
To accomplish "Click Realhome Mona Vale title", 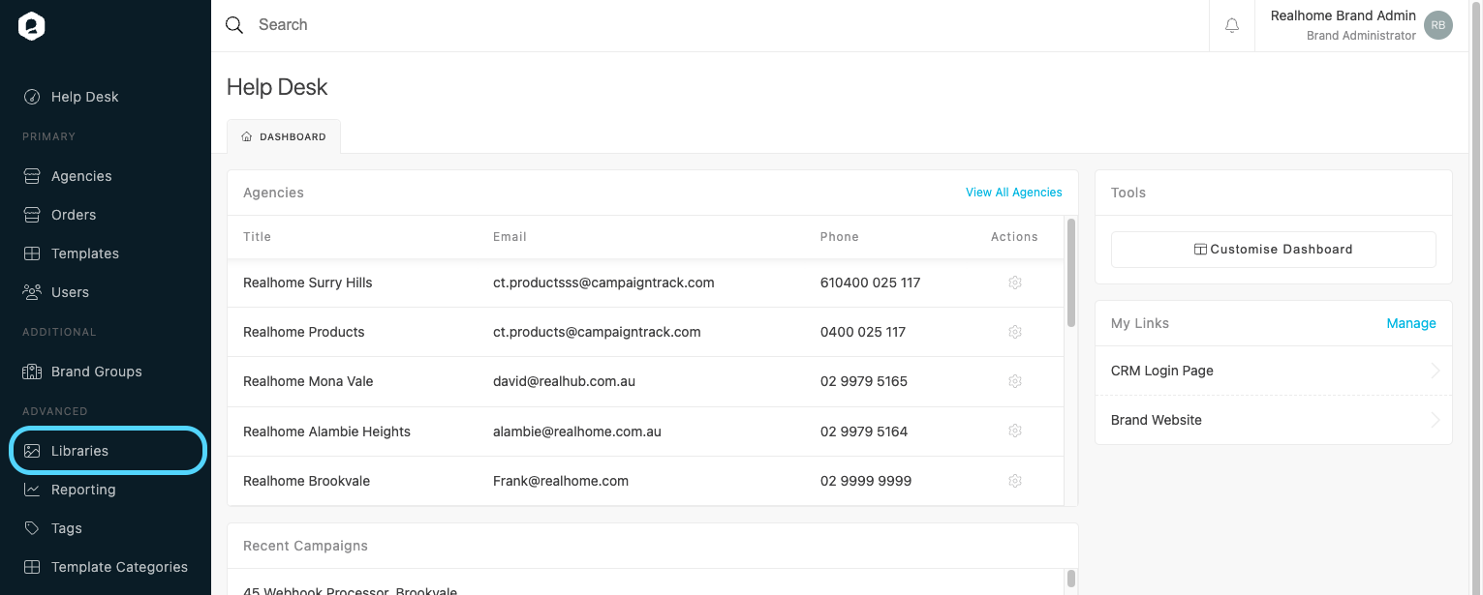I will tap(308, 381).
